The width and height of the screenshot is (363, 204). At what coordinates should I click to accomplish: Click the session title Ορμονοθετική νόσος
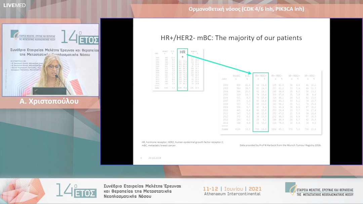pos(246,9)
